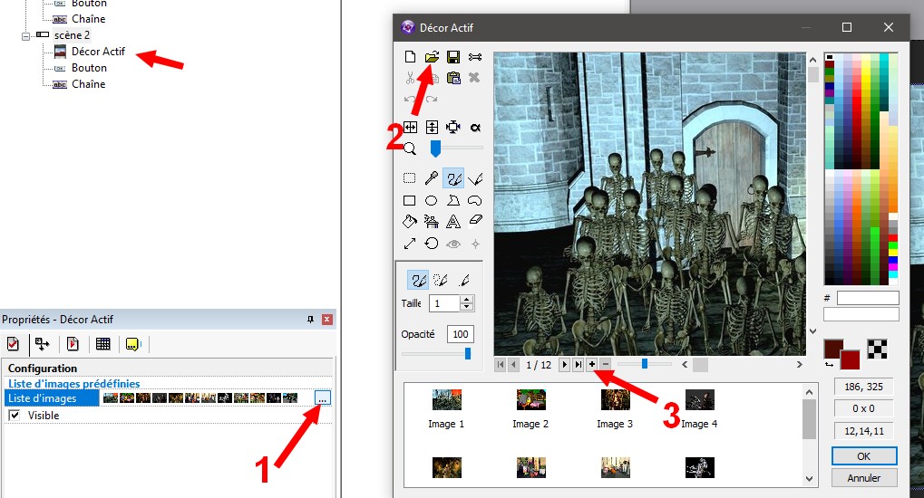Click the Save (floppy disk) icon
Screen dimensions: 924x498
(453, 56)
